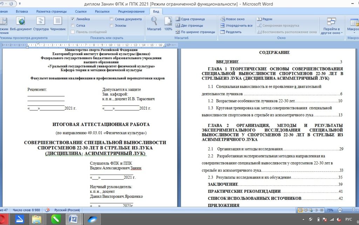
Task: Open the Разметка страницы tab
Action: pos(52,11)
